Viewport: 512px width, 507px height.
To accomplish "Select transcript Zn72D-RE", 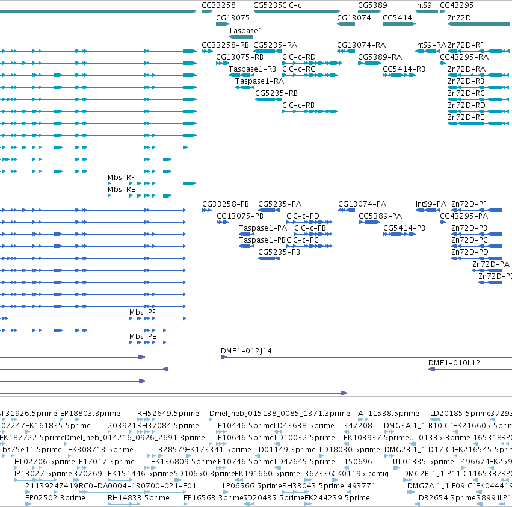I will point(478,123).
